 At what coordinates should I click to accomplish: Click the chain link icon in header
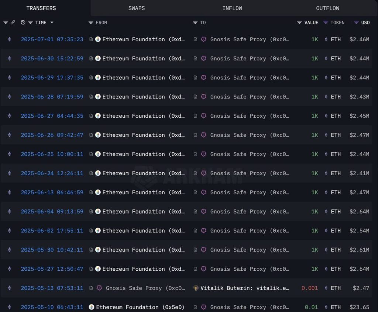click(x=13, y=22)
